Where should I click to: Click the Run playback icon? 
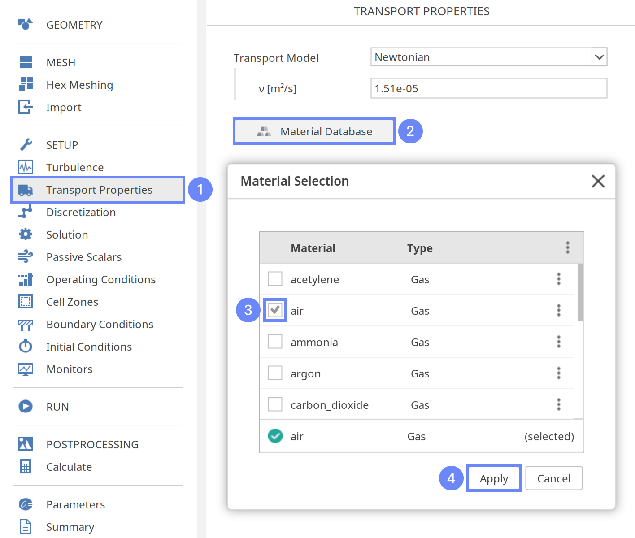coord(26,406)
